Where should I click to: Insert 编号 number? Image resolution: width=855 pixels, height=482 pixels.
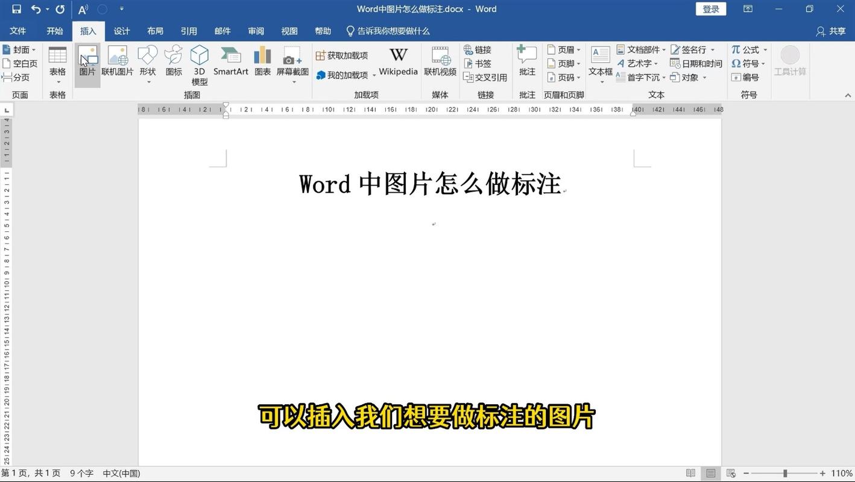[x=745, y=77]
